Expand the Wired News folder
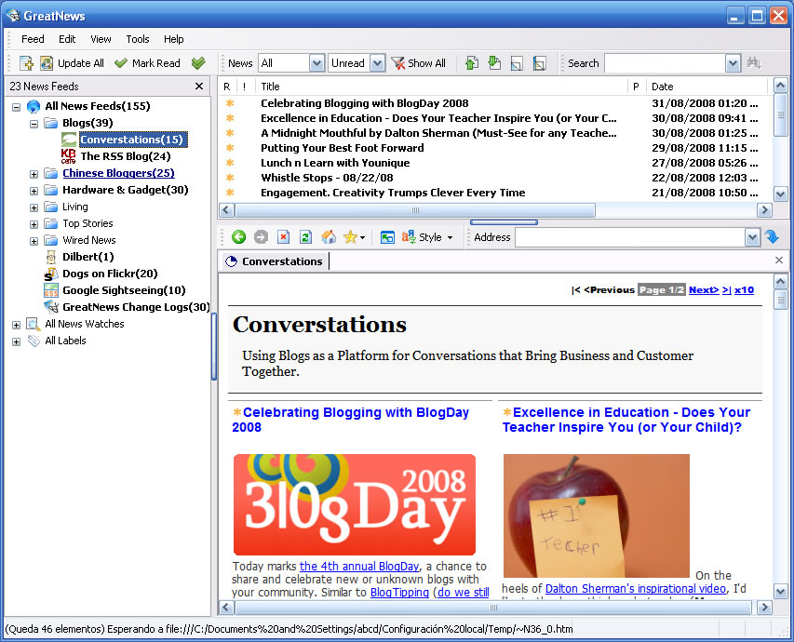 coord(34,241)
